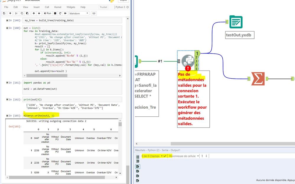Click the testOut.yxdb output data tool

236,22
